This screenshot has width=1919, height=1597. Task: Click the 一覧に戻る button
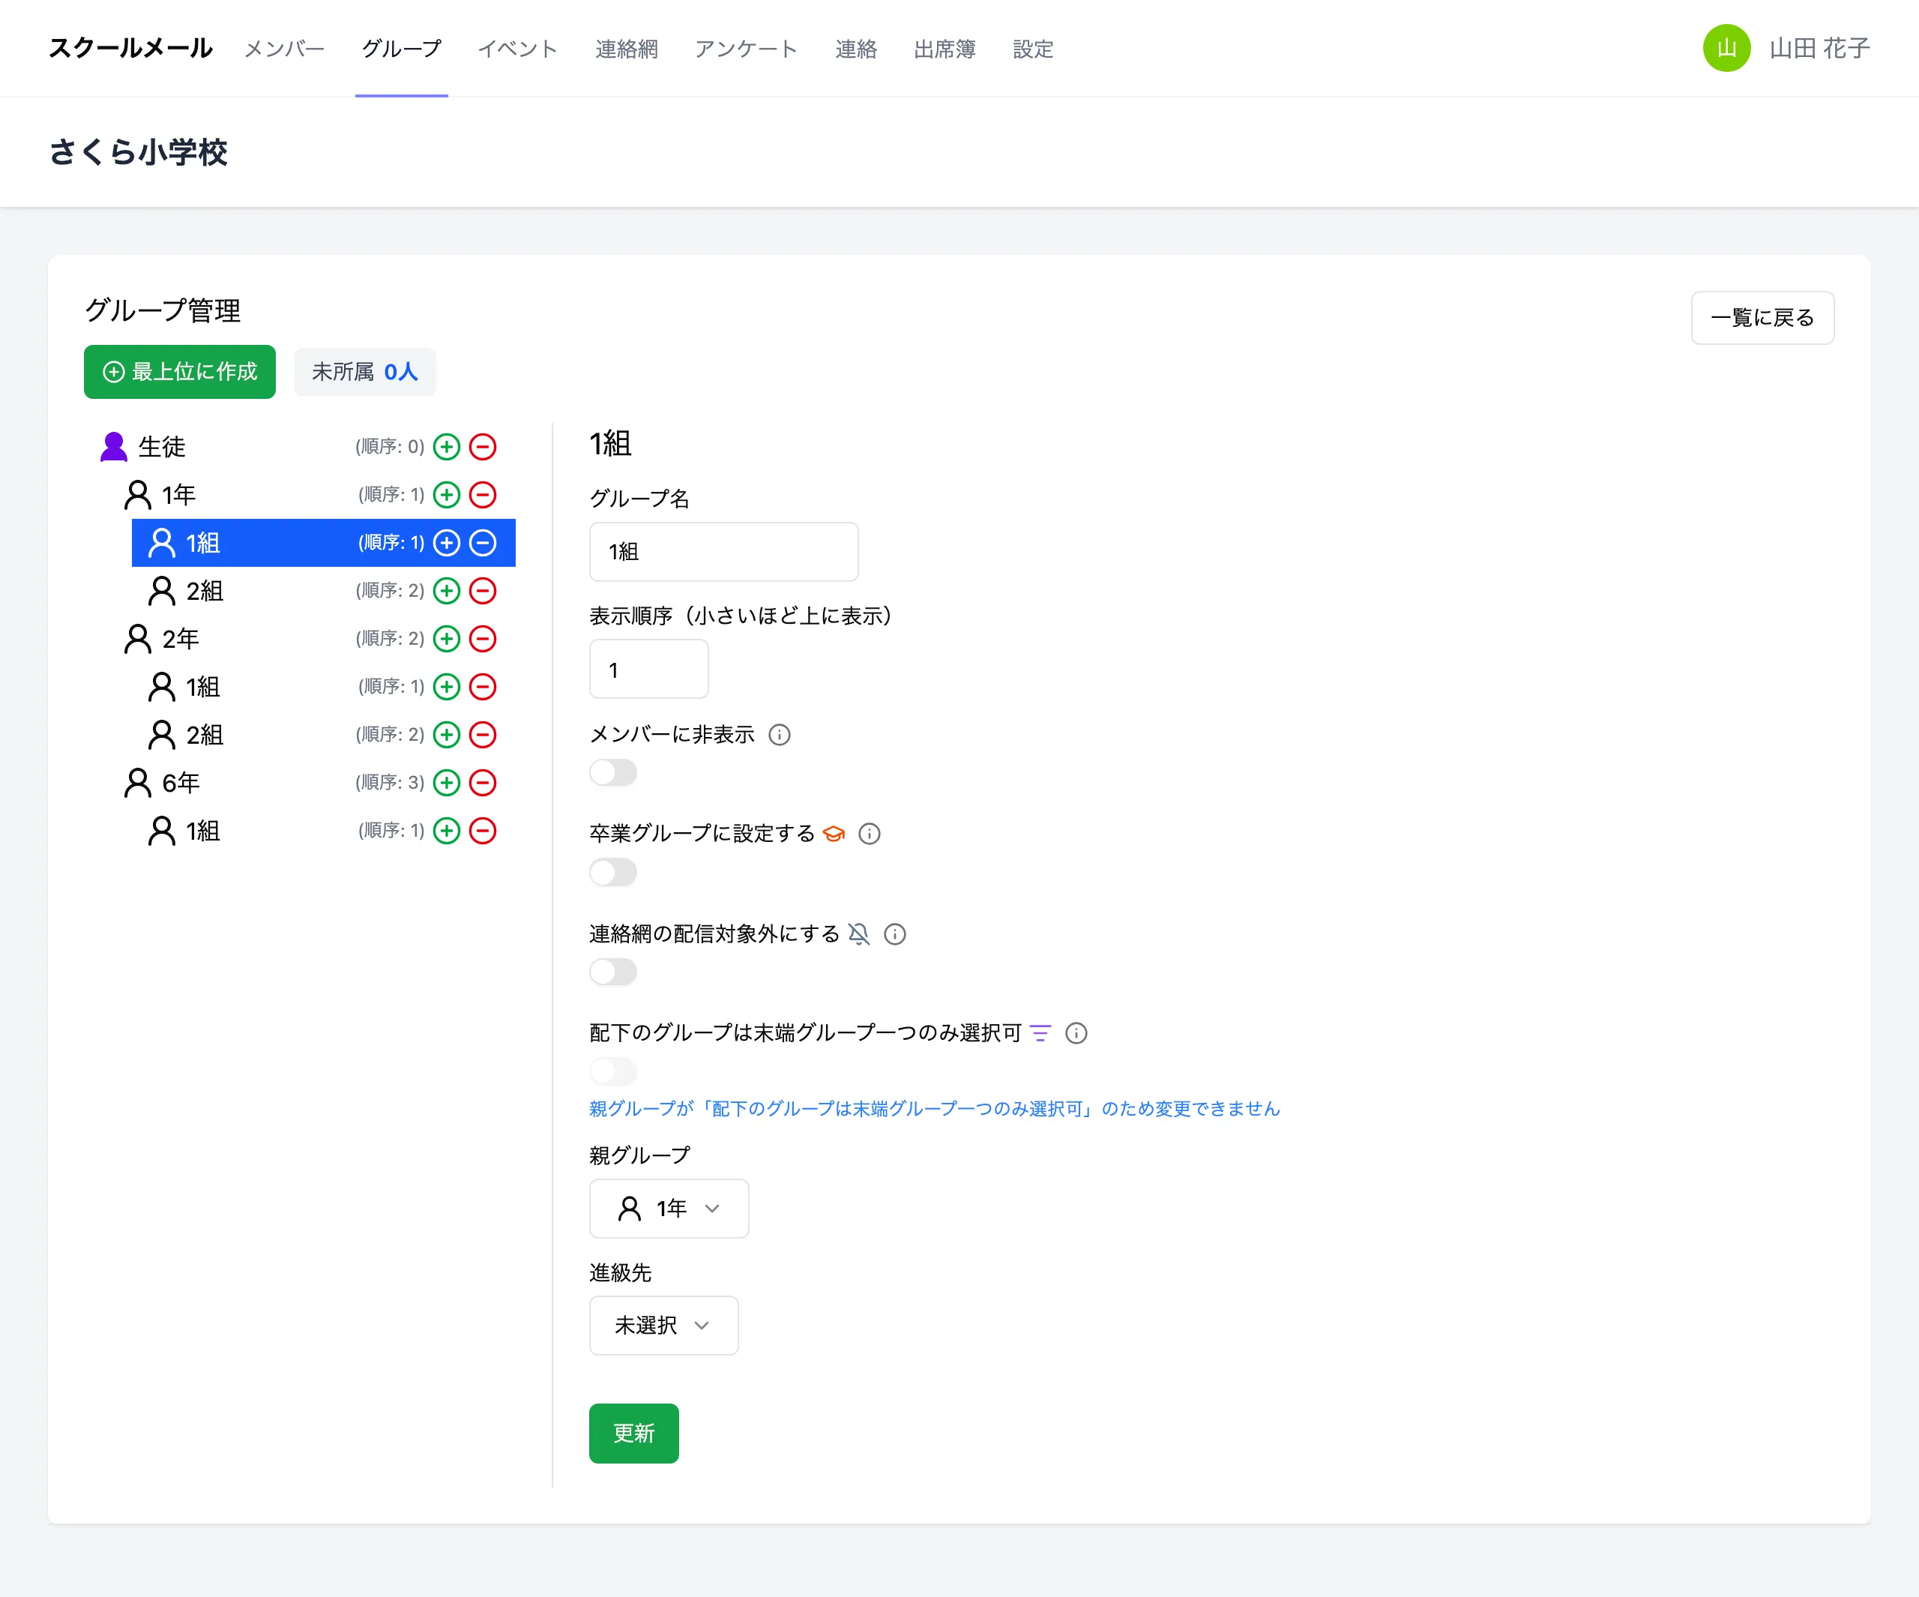coord(1763,317)
